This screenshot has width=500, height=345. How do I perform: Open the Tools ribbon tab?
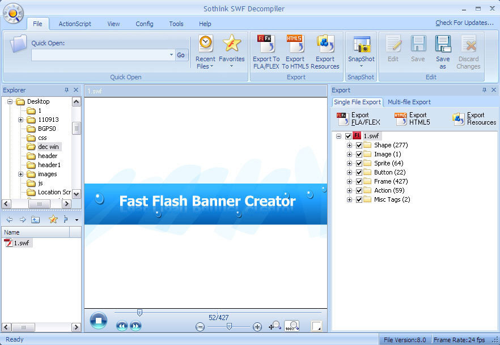pyautogui.click(x=176, y=24)
